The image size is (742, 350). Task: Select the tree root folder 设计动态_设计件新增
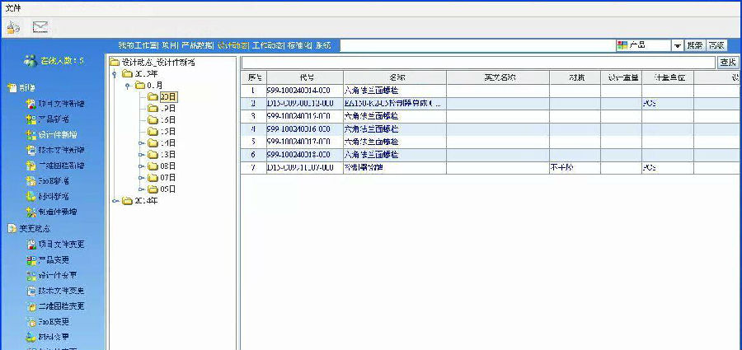point(153,62)
